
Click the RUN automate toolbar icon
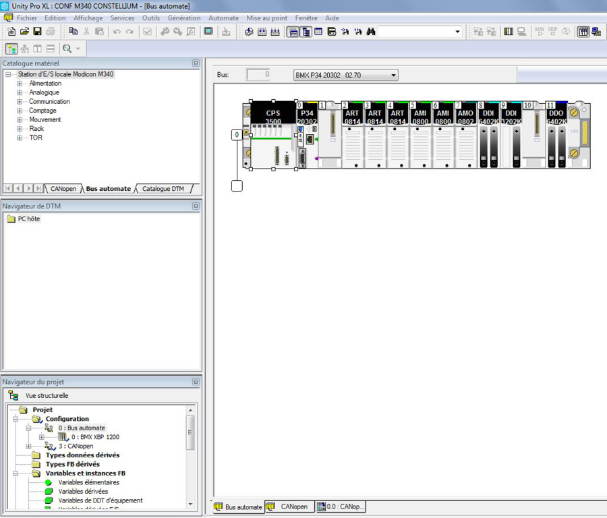tap(540, 32)
